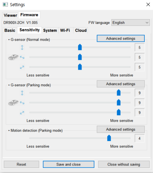Switch to the Viewer tab
Screen dimensions: 153x173
tap(10, 15)
